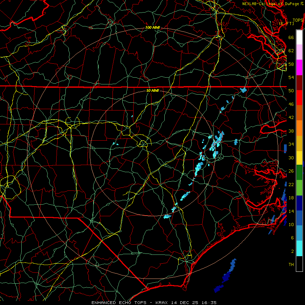The width and height of the screenshot is (305, 305).
Task: Click the medium blue legend swatch
Action: click(x=299, y=218)
